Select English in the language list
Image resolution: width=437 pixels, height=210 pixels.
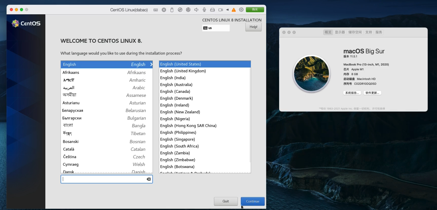107,64
